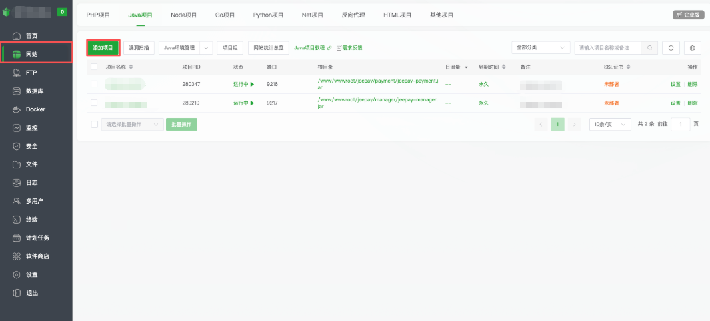Switch to the PHP项目 tab

click(98, 15)
